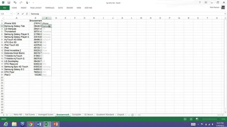
Task: Select the Browsermark header cell
Action: [36, 21]
